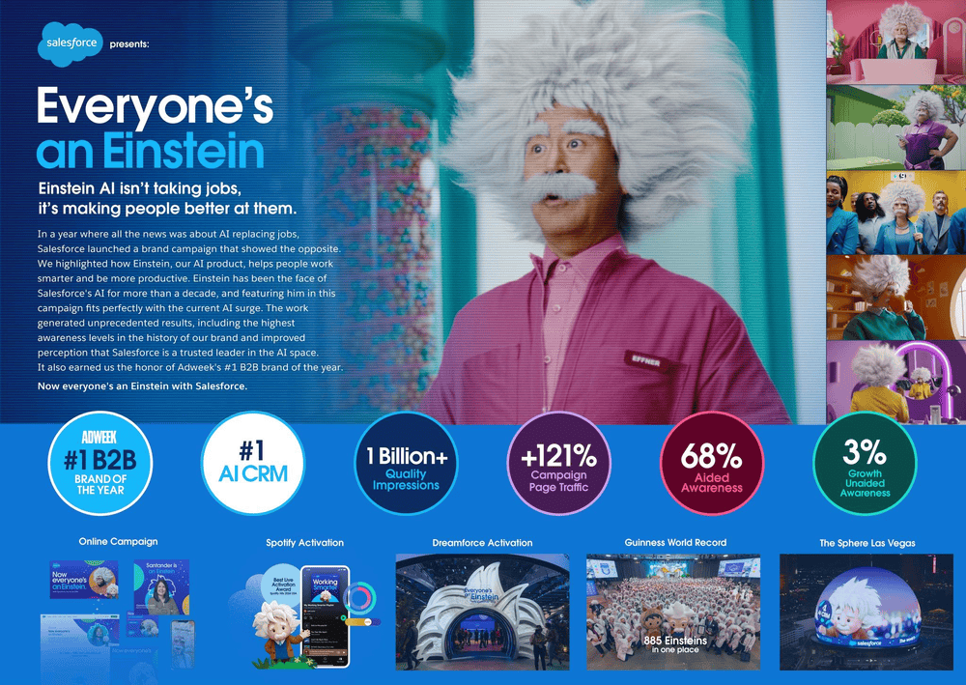966x685 pixels.
Task: Click 'Now everyone's an Einstein with Salesforce.' line
Action: pyautogui.click(x=142, y=386)
